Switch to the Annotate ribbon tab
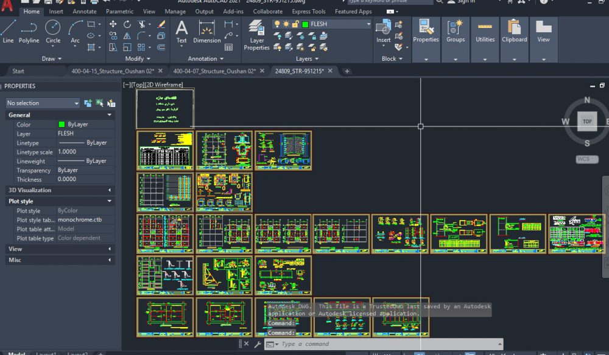This screenshot has width=609, height=355. pos(84,12)
